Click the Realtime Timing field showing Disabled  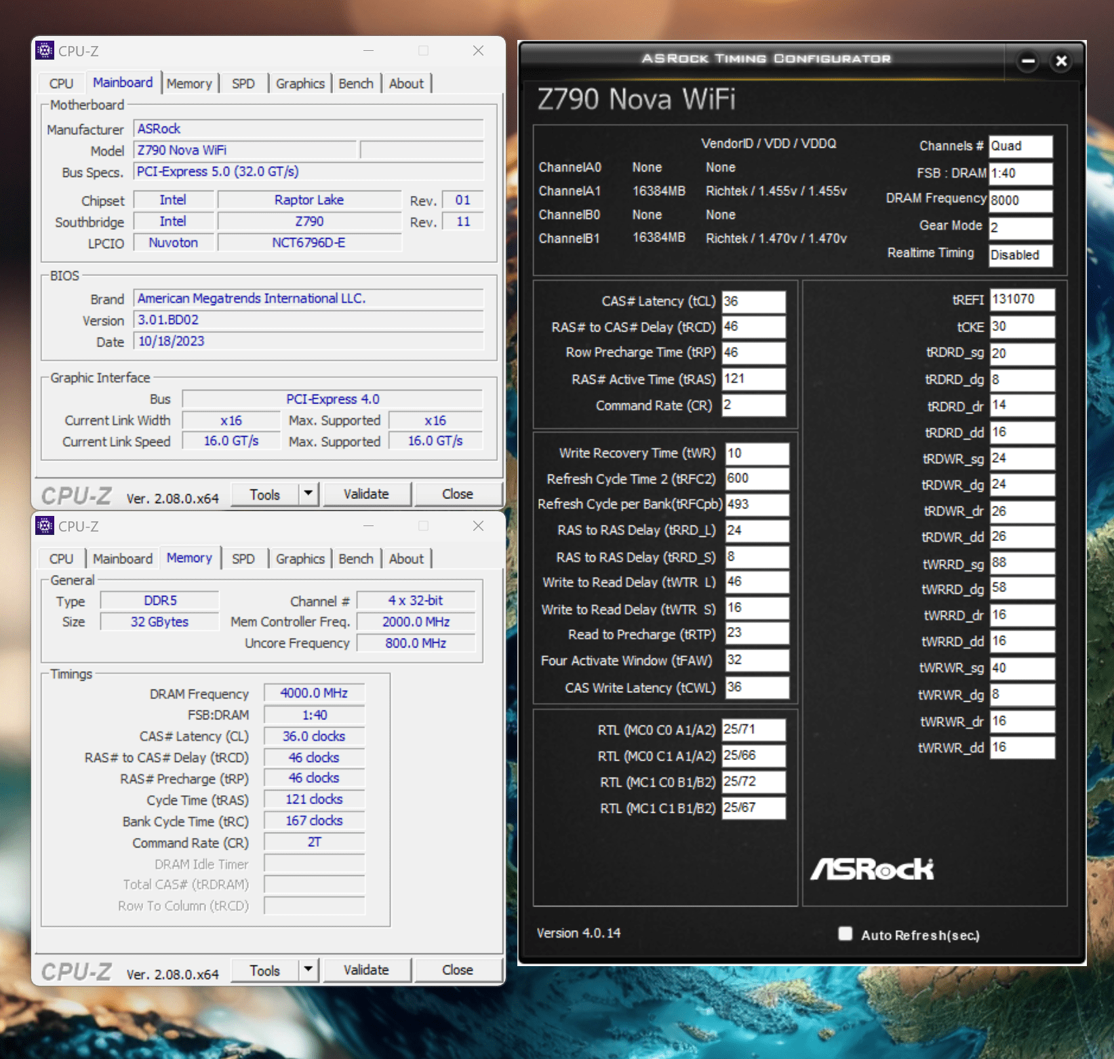[1020, 255]
